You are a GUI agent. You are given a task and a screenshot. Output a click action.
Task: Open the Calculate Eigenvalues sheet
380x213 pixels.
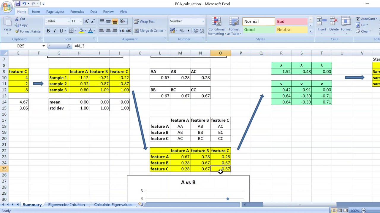(113, 204)
